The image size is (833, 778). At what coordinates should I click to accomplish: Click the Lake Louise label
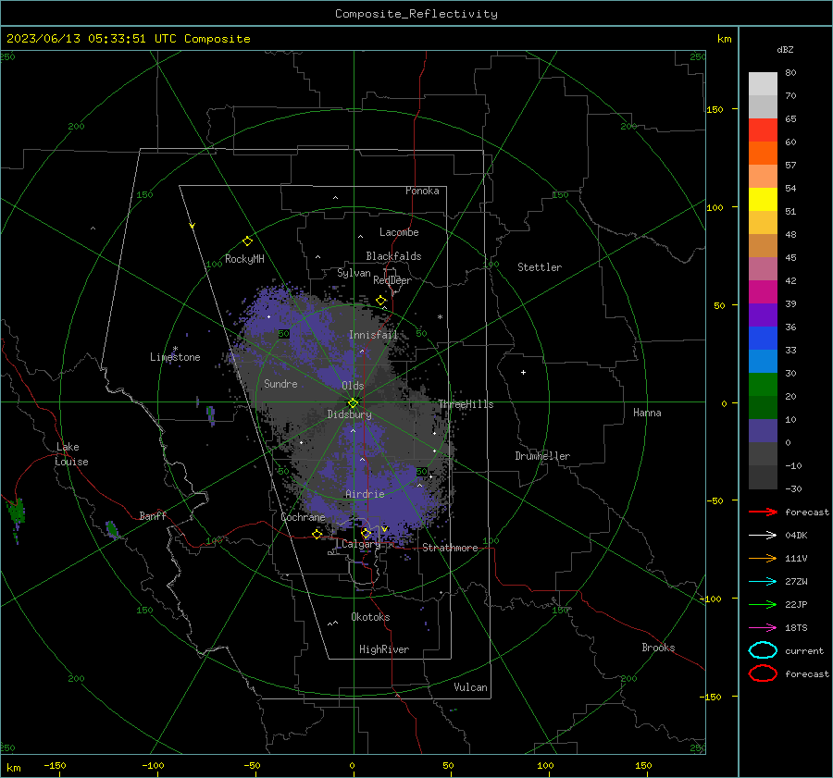click(x=71, y=454)
